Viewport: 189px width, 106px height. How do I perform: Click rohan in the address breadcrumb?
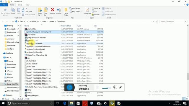pyautogui.click(x=52, y=21)
